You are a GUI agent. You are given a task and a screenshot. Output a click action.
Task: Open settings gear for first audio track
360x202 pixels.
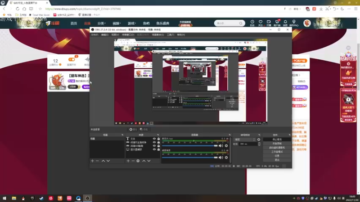[x=226, y=145]
